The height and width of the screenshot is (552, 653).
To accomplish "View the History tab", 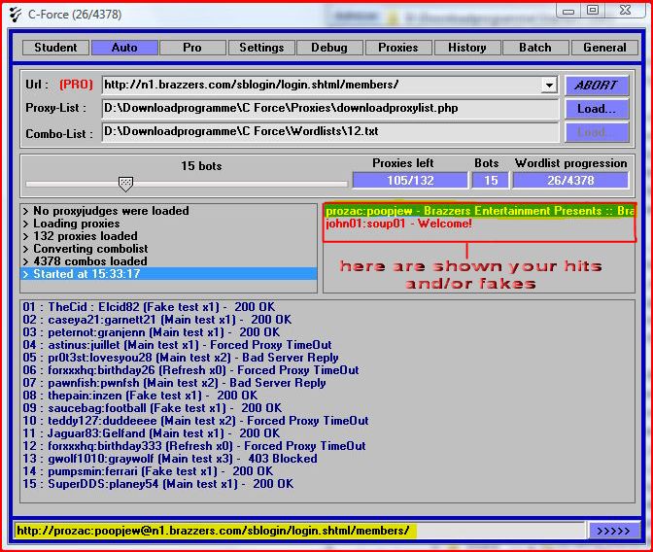I will (x=467, y=48).
